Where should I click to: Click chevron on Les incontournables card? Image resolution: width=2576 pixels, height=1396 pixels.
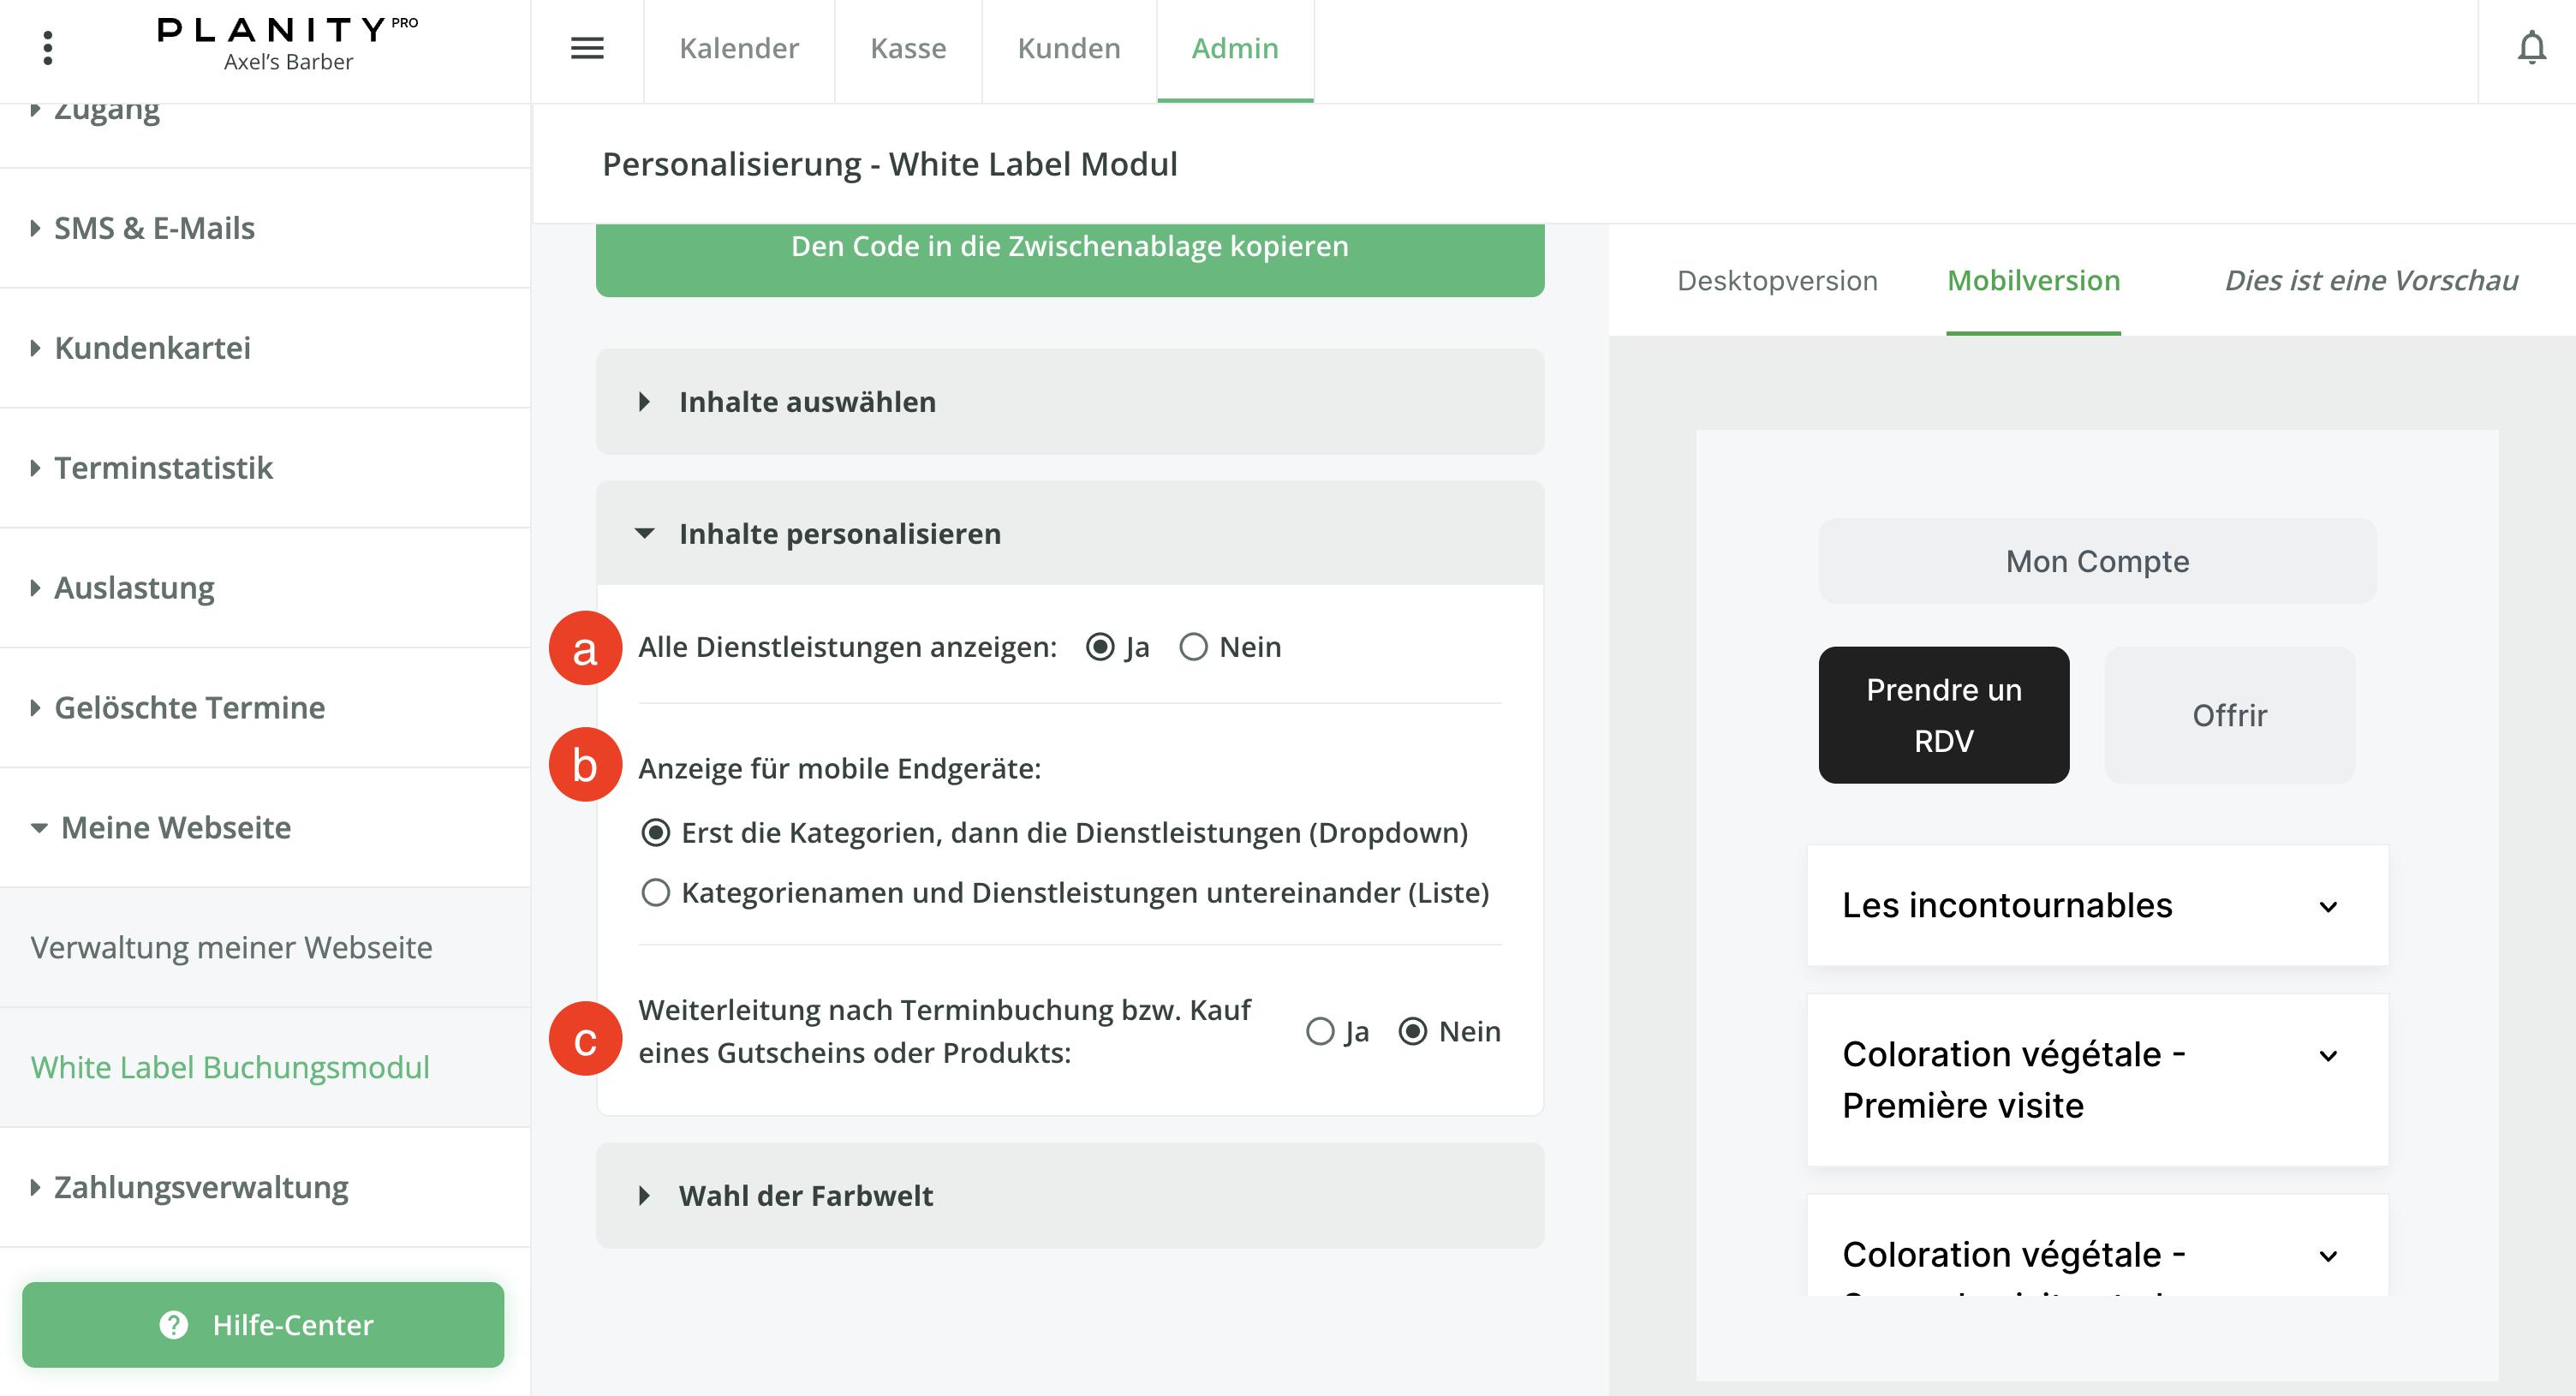pos(2328,906)
